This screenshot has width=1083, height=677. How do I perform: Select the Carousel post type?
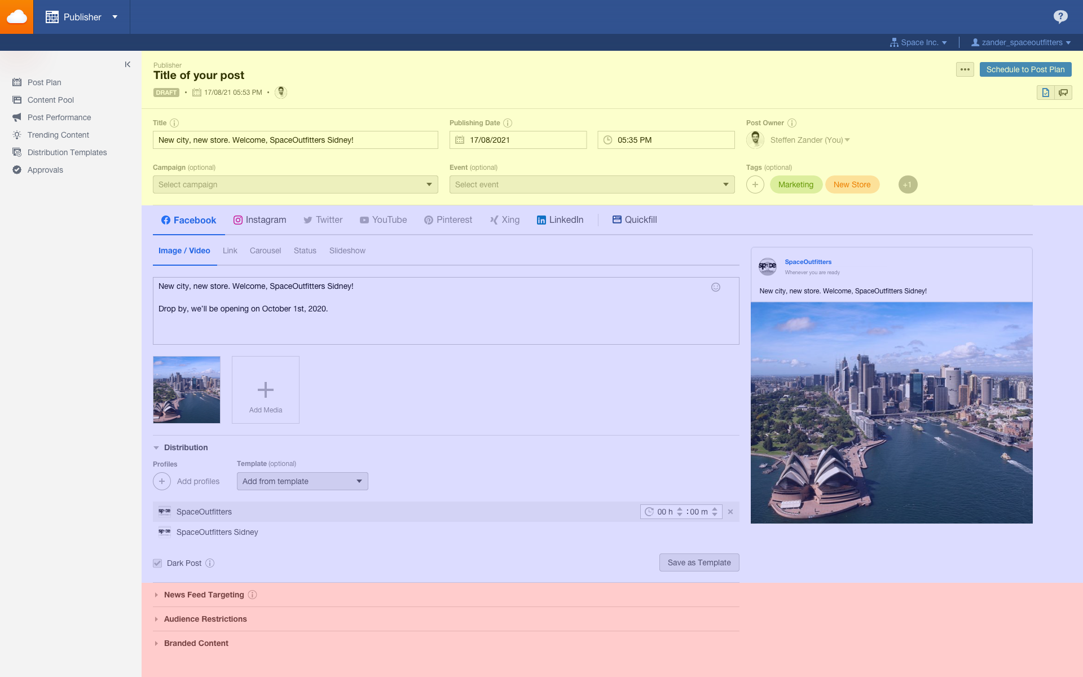(265, 251)
